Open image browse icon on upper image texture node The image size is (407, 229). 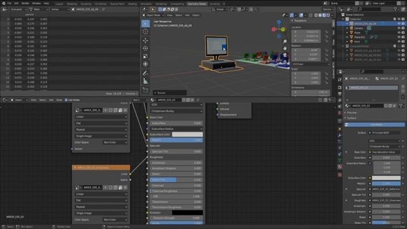pos(78,110)
